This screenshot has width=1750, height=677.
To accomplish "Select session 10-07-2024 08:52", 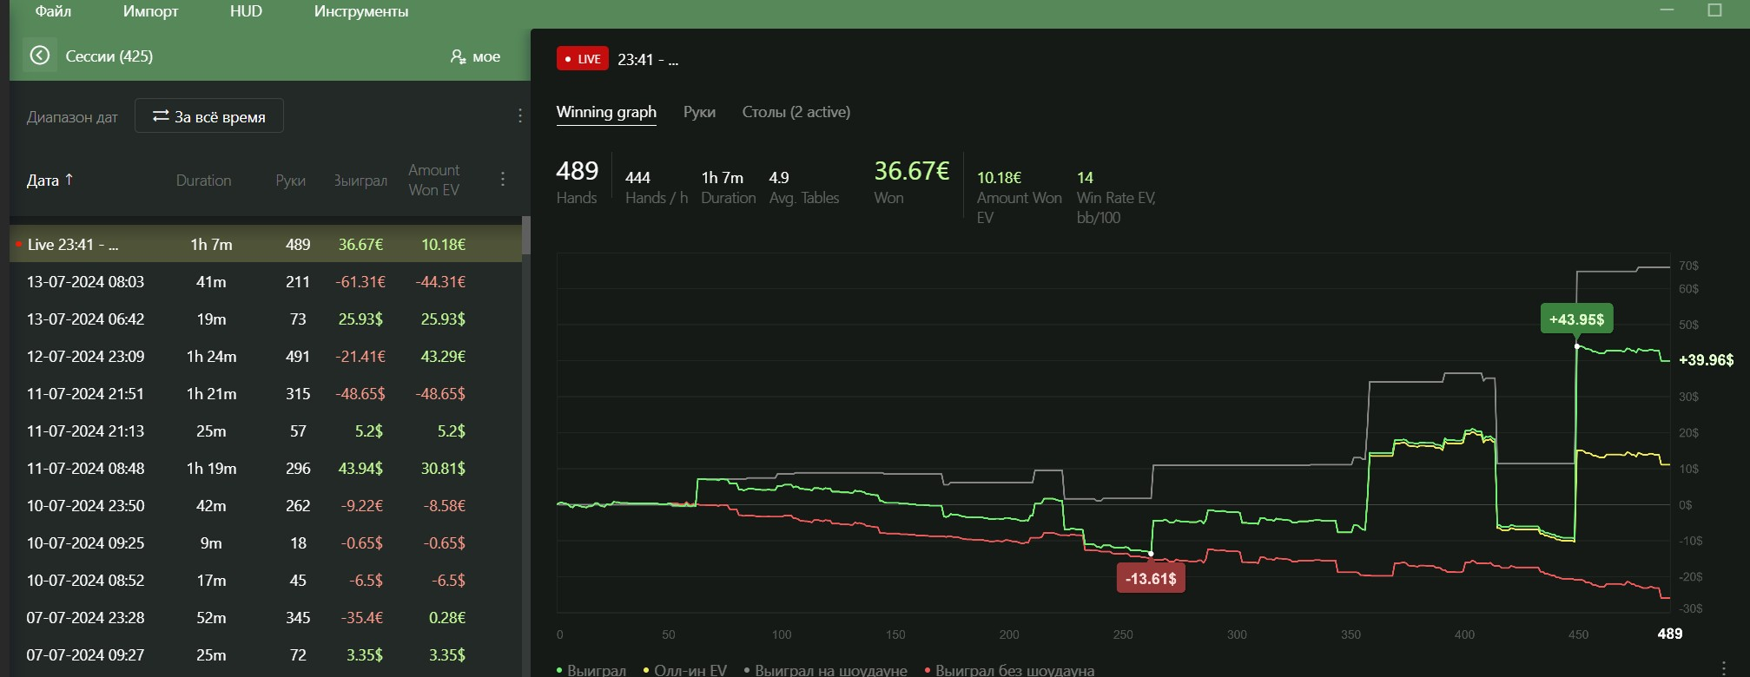I will pos(266,580).
